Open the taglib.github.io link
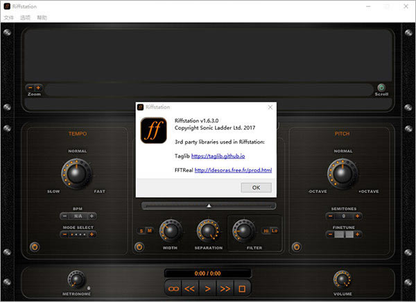Image resolution: width=416 pixels, height=302 pixels. coord(218,156)
